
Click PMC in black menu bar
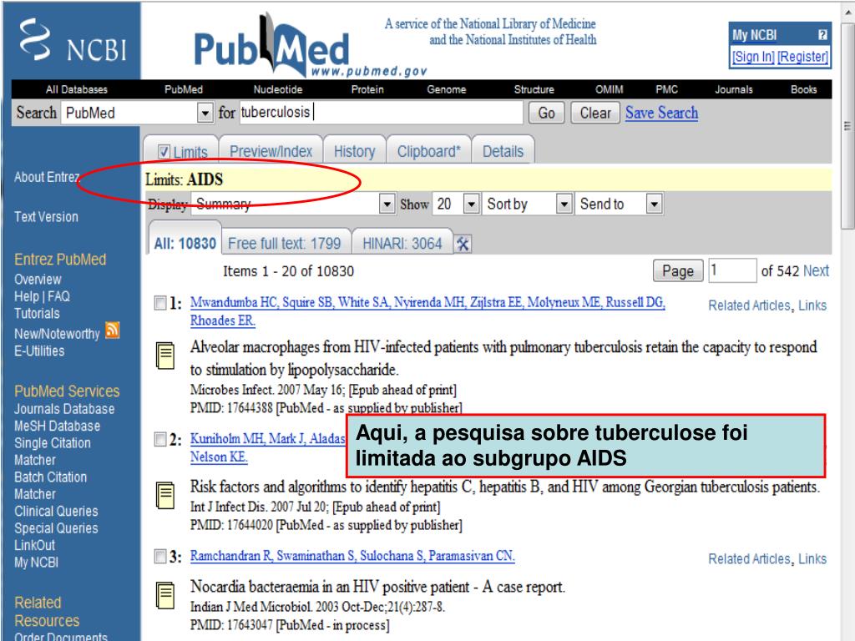point(667,89)
